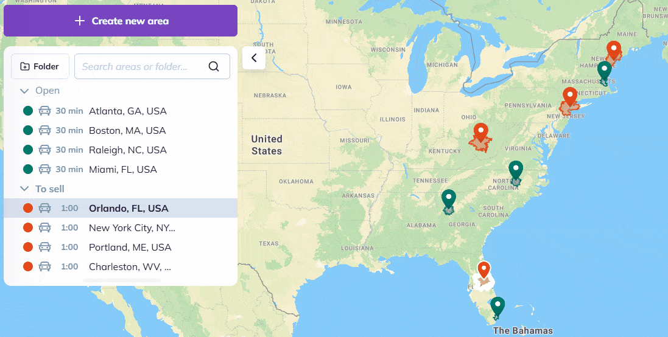Image resolution: width=668 pixels, height=337 pixels.
Task: Click the Create new area button
Action: [x=121, y=21]
